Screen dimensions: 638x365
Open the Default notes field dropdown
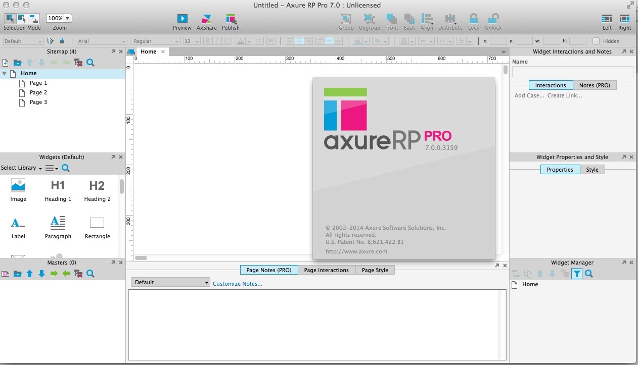coord(170,282)
